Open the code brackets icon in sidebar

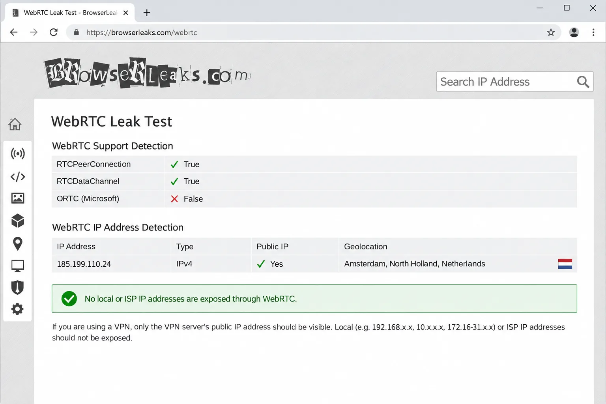(x=18, y=176)
